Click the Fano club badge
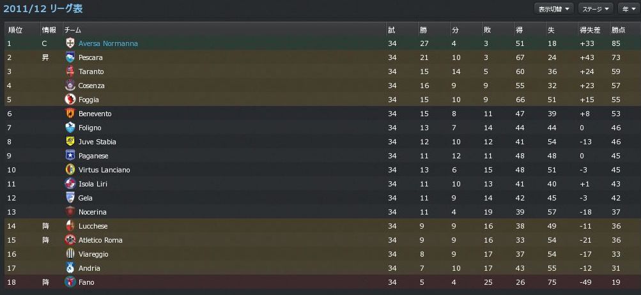The width and height of the screenshot is (641, 295). point(70,282)
